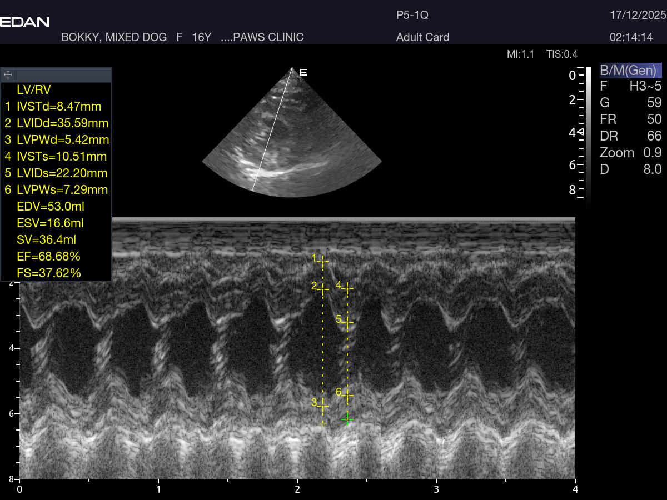
Task: Click the D 8.0 depth parameter
Action: [x=630, y=169]
